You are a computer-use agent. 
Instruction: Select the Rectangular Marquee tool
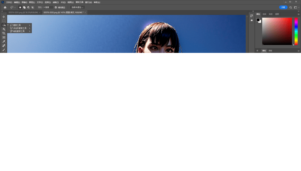pos(4,21)
